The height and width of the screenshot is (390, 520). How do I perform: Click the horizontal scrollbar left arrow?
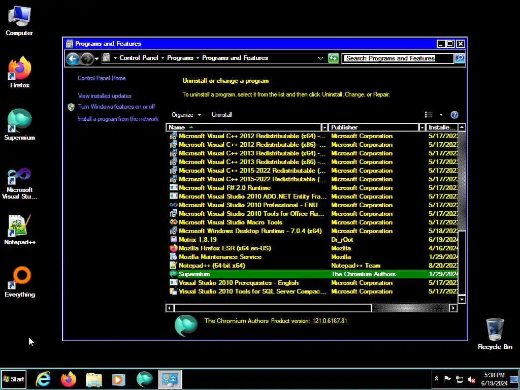[170, 308]
